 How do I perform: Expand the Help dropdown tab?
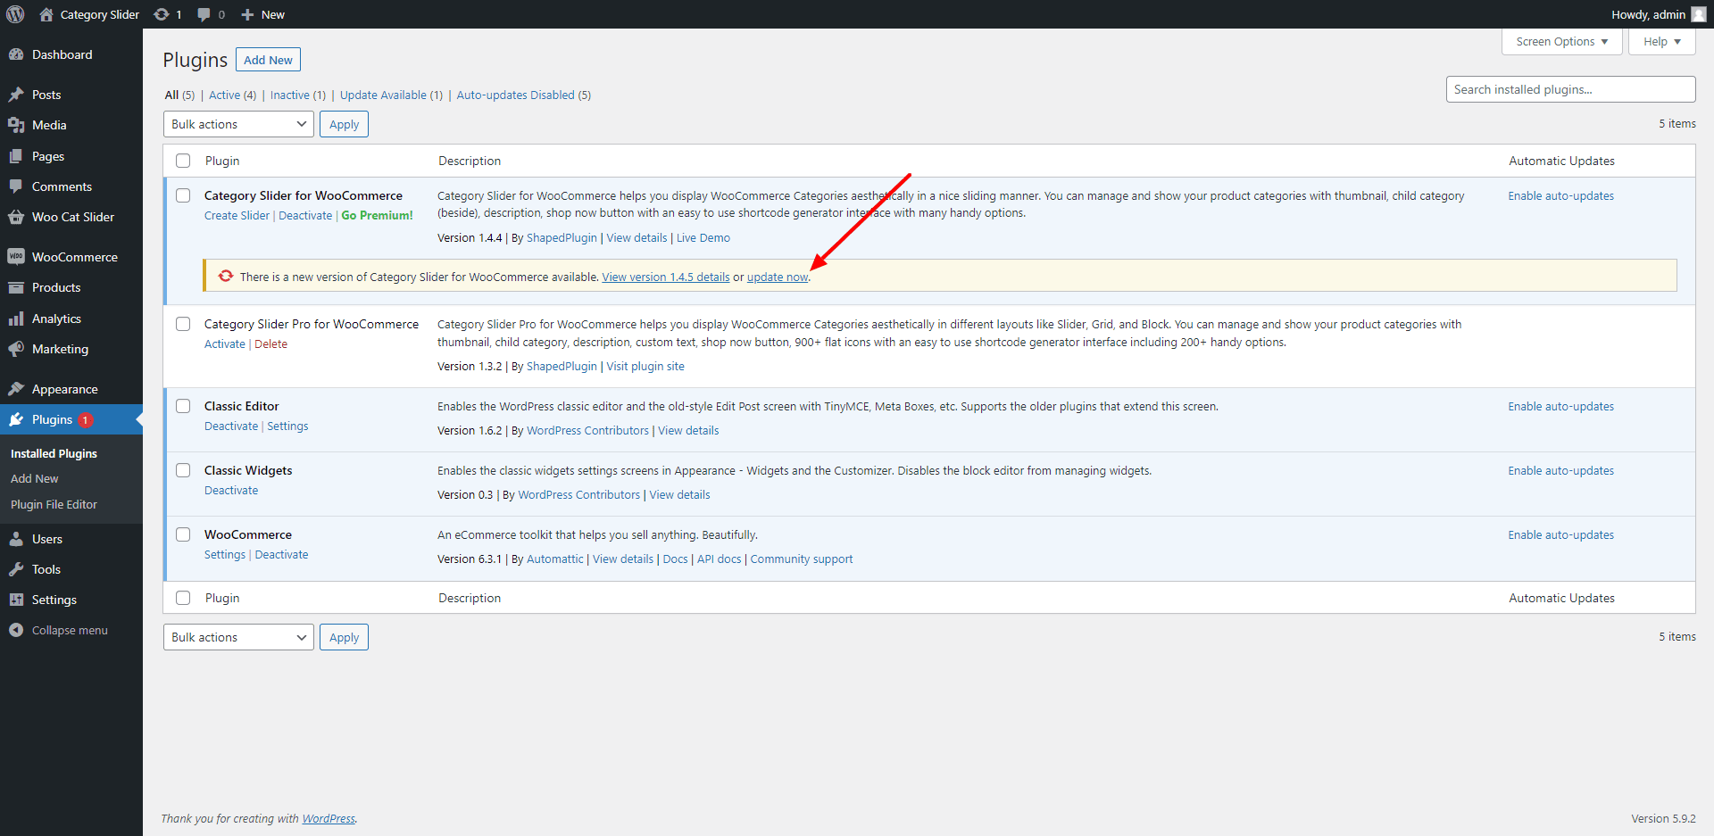coord(1661,42)
